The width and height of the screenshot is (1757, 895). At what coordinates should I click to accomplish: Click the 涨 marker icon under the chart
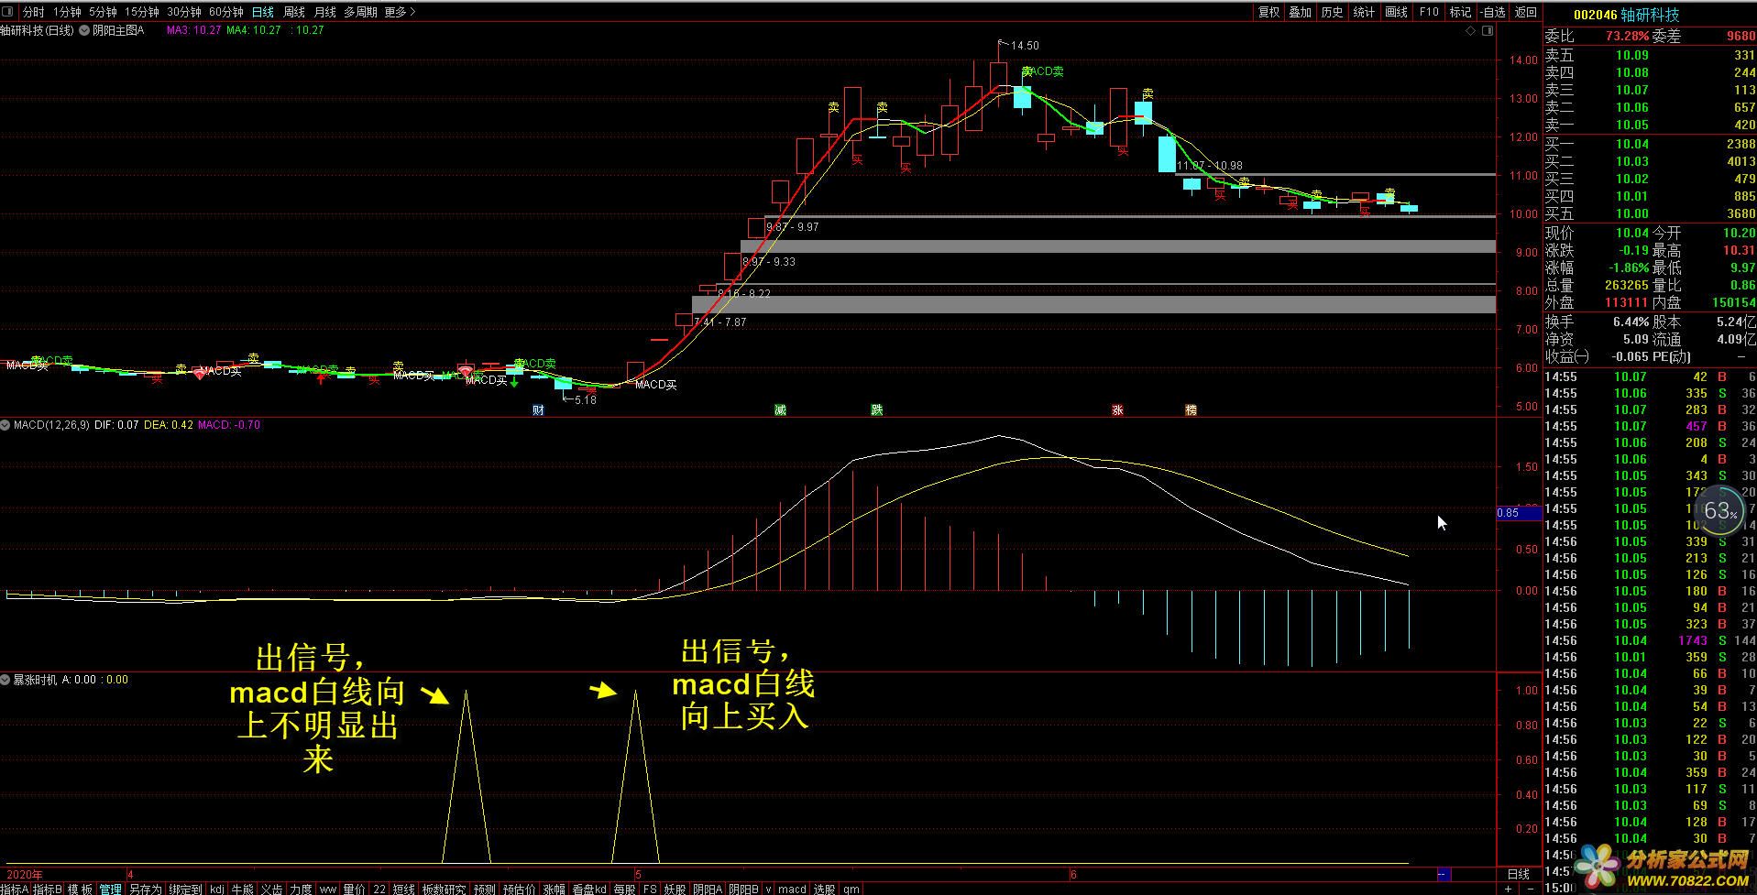[1117, 410]
